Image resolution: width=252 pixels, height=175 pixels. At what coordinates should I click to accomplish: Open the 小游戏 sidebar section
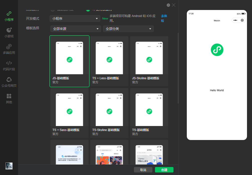9,33
